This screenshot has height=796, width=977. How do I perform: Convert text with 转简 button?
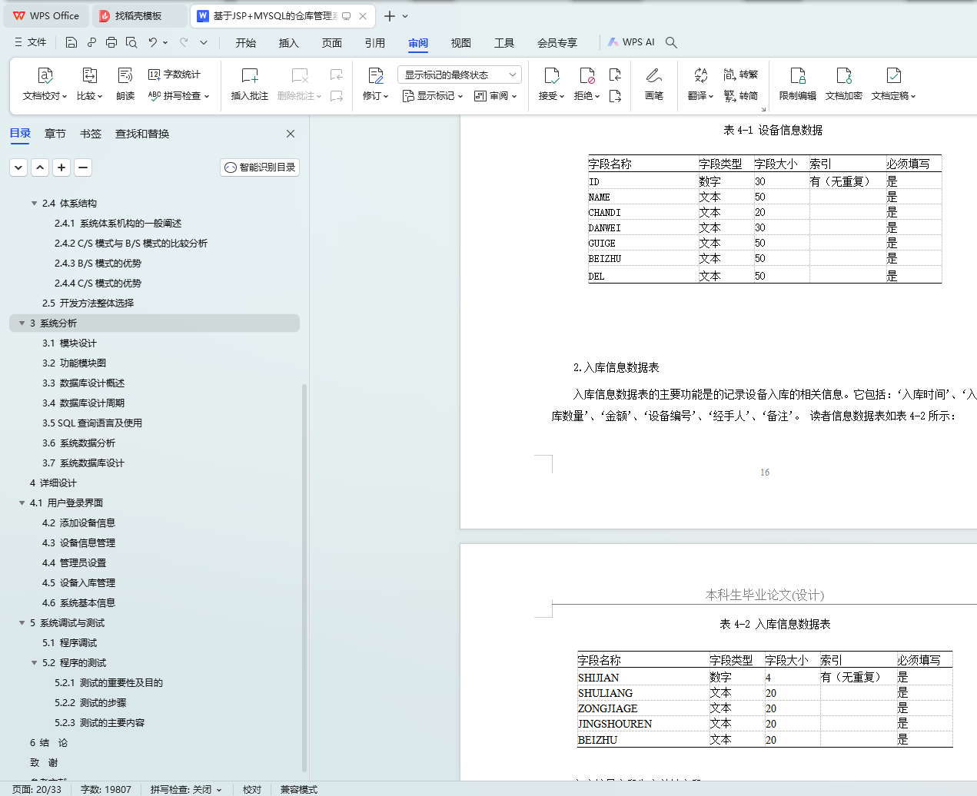tap(741, 96)
